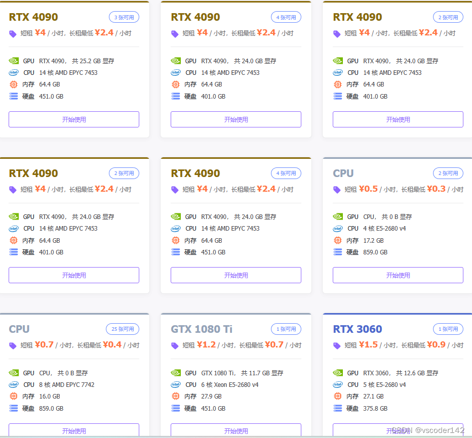
Task: Click the GPU icon in the CPU card with 25 张可用
Action: click(x=14, y=373)
